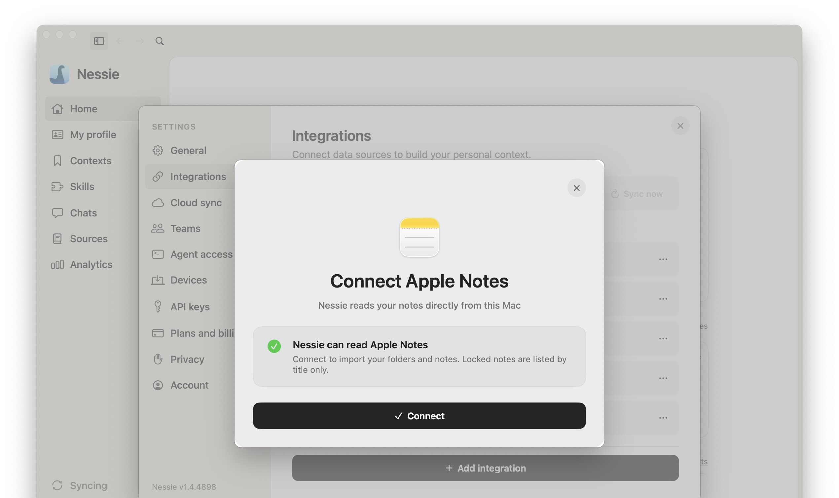The image size is (839, 498).
Task: Click the green checkmark status icon
Action: [x=274, y=346]
